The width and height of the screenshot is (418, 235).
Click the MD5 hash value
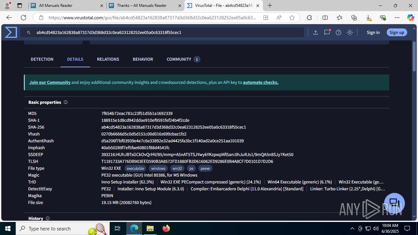137,113
